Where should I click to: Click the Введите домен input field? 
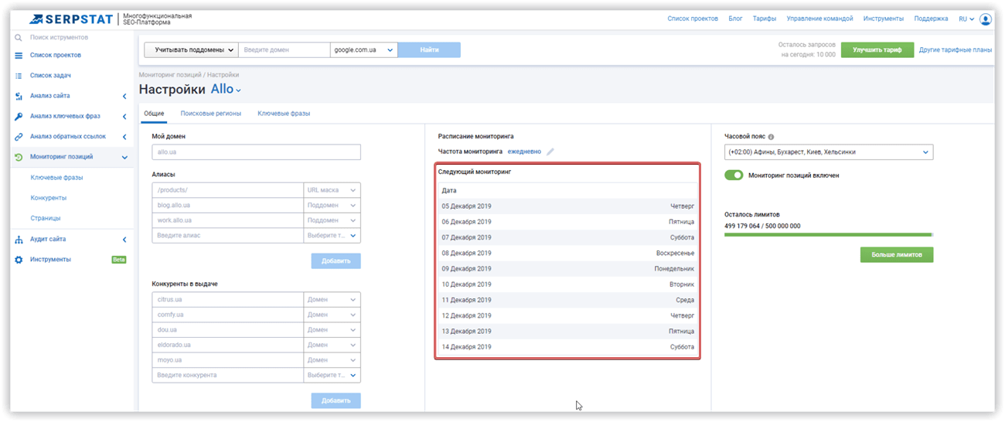pyautogui.click(x=284, y=49)
